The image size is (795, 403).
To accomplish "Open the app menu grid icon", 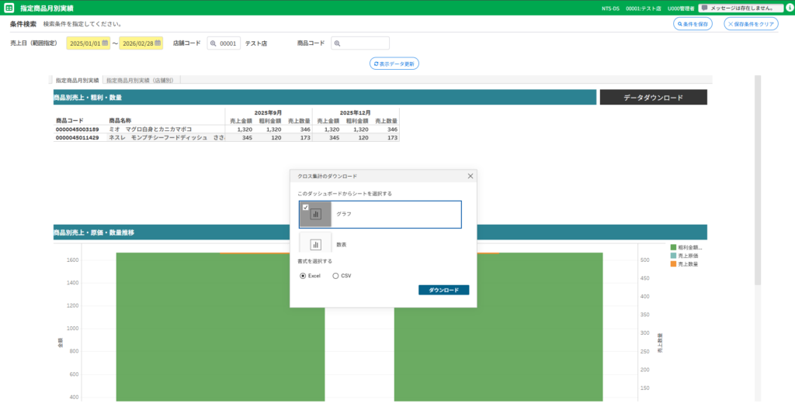I will 9,8.
